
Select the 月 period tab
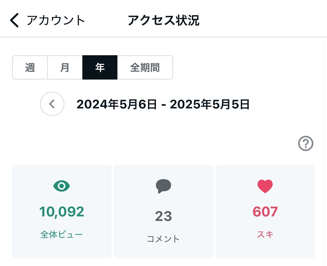[65, 68]
